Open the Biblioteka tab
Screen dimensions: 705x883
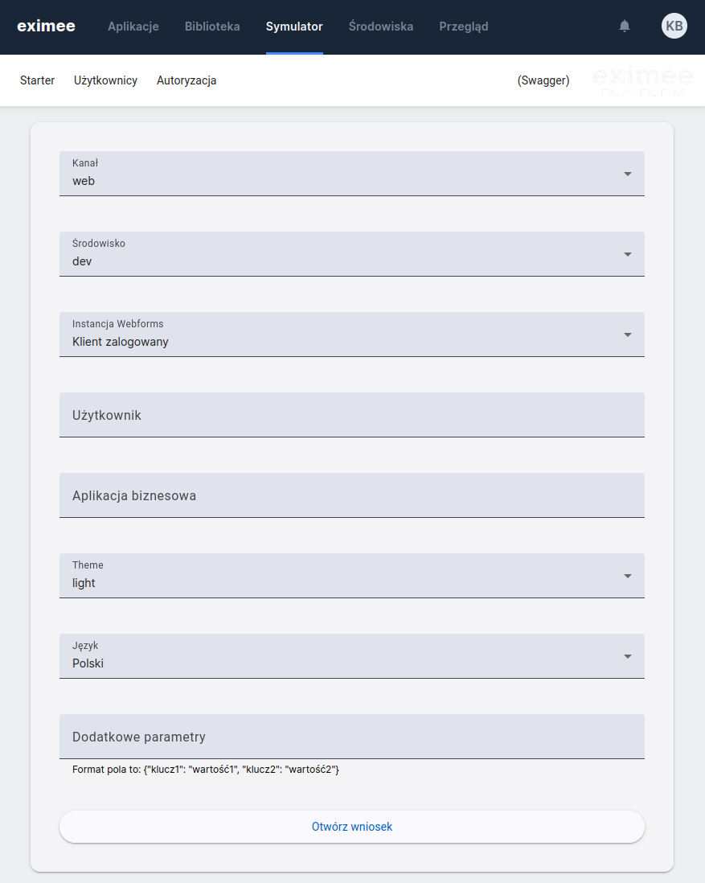[x=212, y=27]
